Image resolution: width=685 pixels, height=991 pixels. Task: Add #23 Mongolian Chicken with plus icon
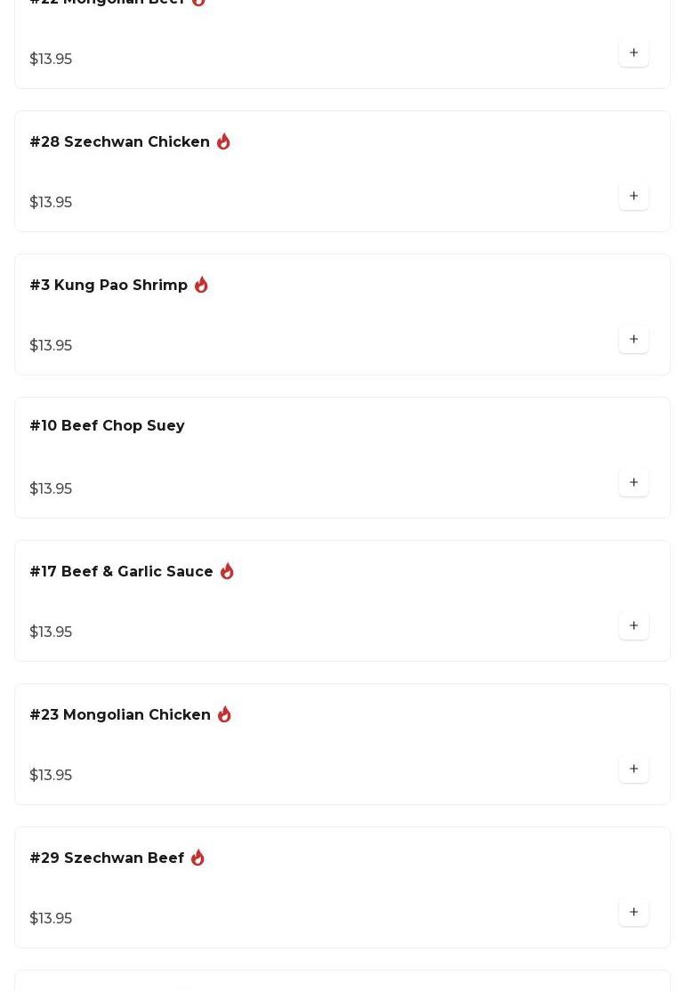(x=633, y=769)
